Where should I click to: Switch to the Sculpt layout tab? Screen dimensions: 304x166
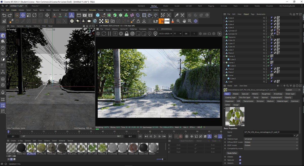pyautogui.click(x=177, y=6)
